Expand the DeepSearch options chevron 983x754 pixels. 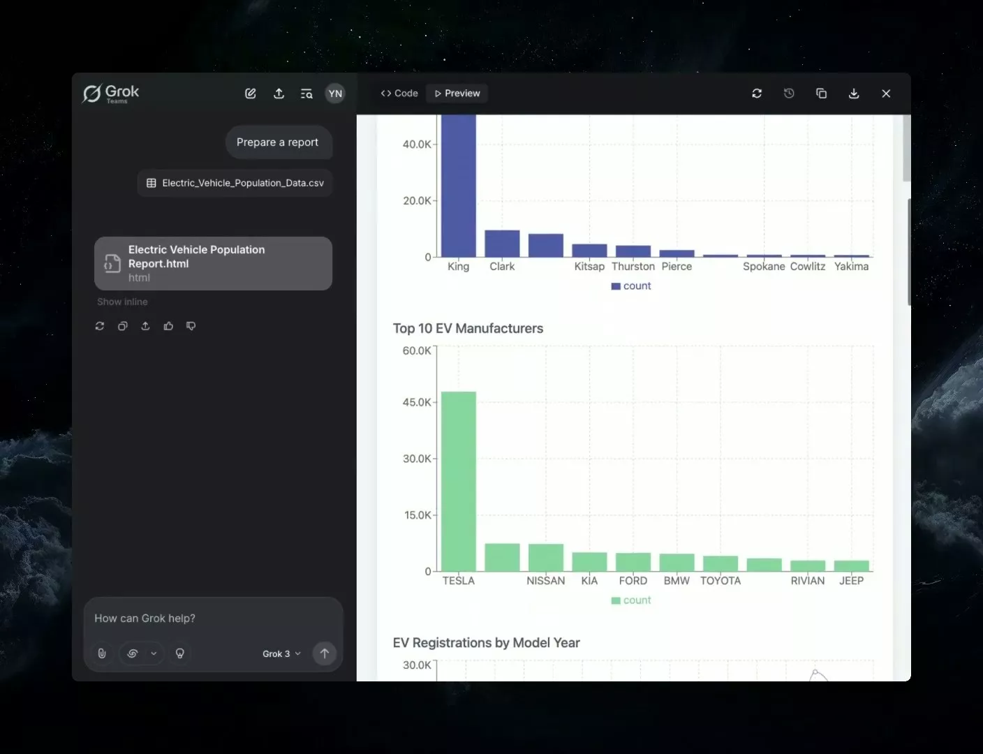click(154, 653)
